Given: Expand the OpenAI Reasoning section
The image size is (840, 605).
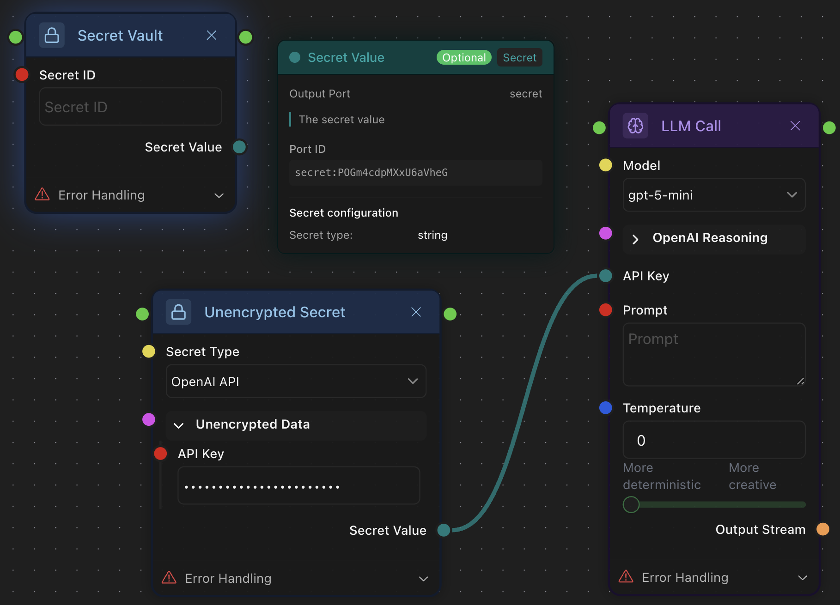Looking at the screenshot, I should (x=636, y=239).
